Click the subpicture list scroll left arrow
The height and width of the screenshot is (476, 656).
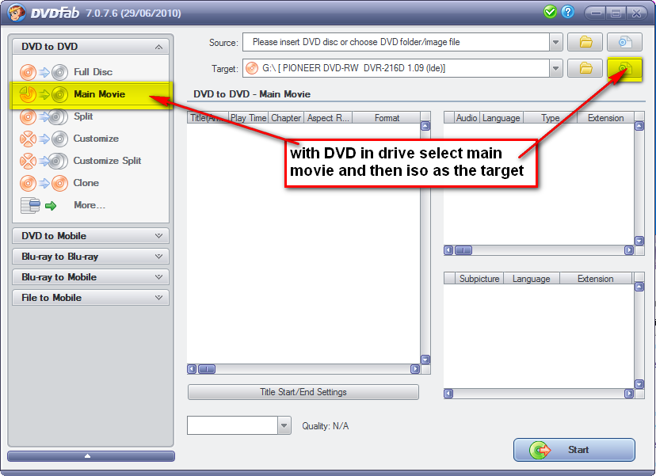pyautogui.click(x=448, y=394)
